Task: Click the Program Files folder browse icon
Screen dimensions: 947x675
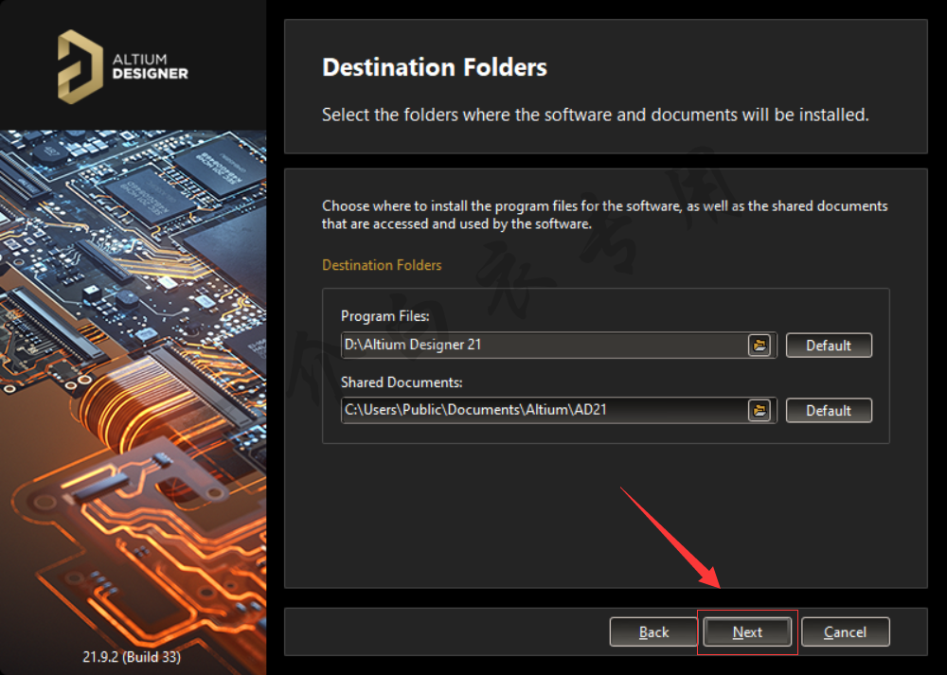Action: [x=759, y=346]
